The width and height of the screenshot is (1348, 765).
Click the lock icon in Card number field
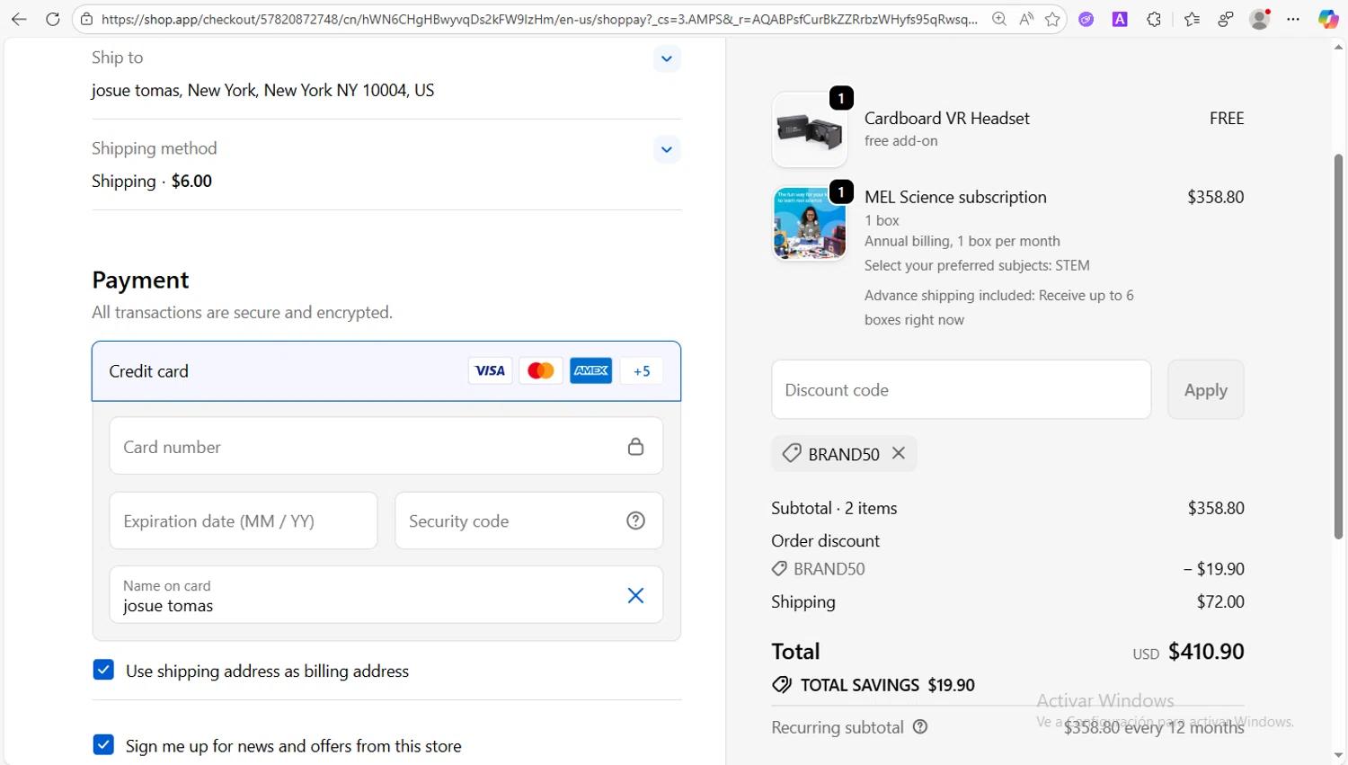click(635, 446)
